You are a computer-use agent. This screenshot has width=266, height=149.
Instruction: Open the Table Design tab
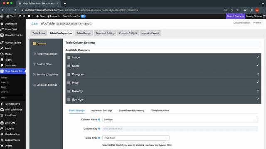[84, 33]
